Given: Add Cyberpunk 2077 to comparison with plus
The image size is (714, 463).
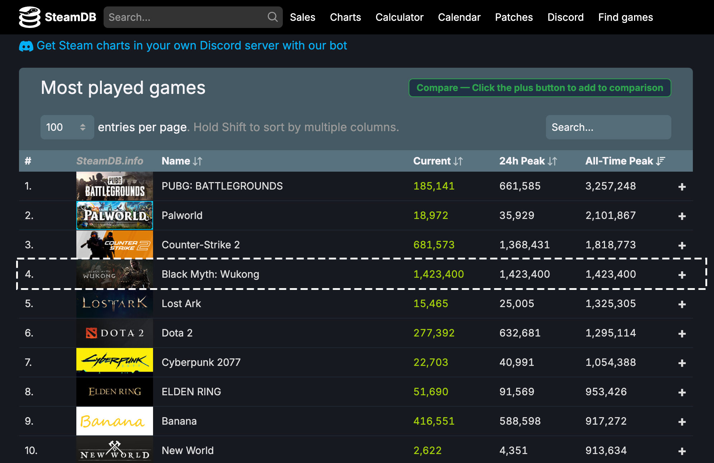Looking at the screenshot, I should 682,363.
